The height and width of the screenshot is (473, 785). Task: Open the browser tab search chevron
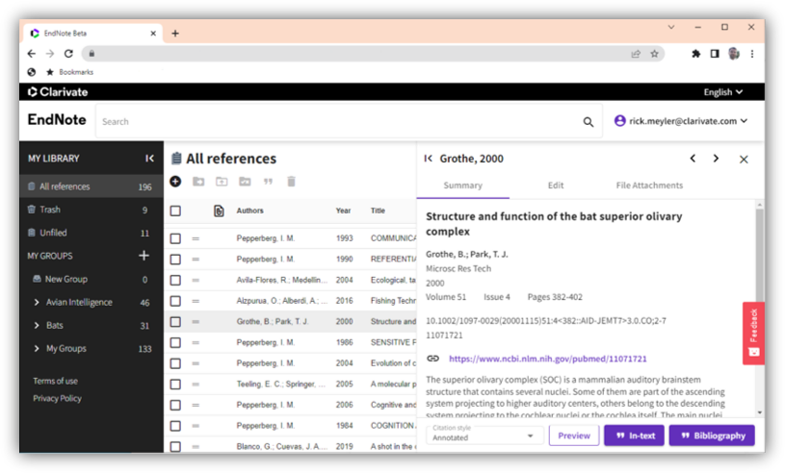pos(671,27)
